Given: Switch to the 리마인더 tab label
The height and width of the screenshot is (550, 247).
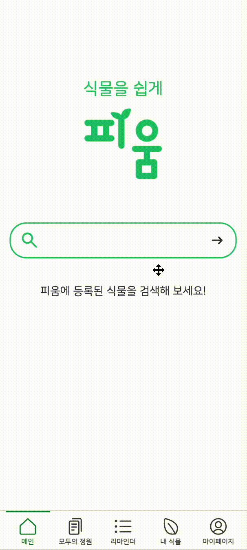Looking at the screenshot, I should coord(123,542).
